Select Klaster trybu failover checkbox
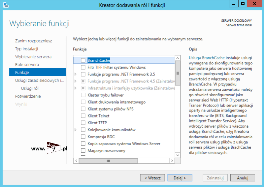 (83, 95)
